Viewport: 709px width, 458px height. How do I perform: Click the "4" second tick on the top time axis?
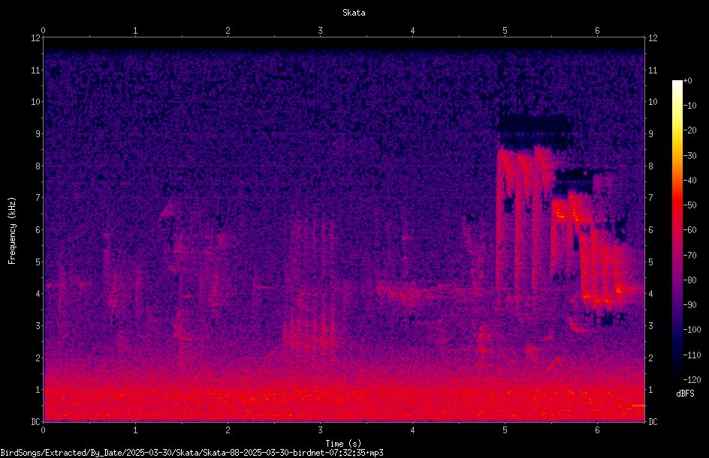(413, 31)
